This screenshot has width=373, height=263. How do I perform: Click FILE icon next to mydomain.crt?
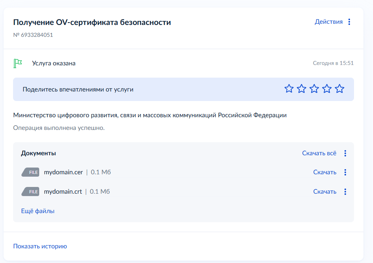(x=30, y=192)
